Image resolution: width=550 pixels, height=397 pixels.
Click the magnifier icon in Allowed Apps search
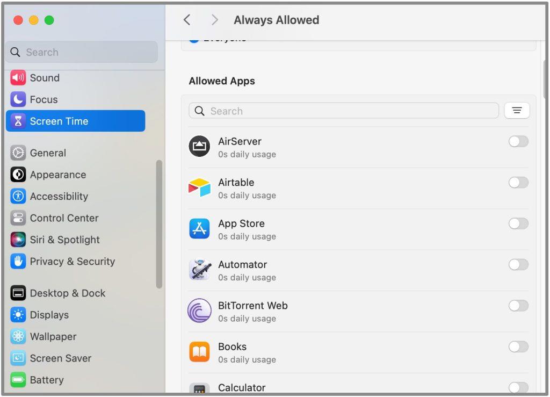[199, 111]
